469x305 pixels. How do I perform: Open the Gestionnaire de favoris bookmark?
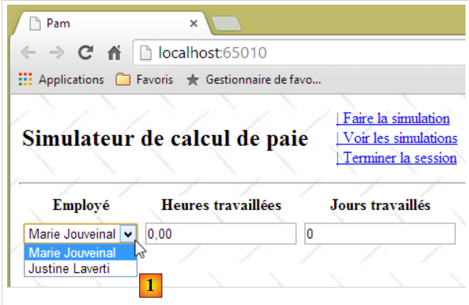[254, 79]
